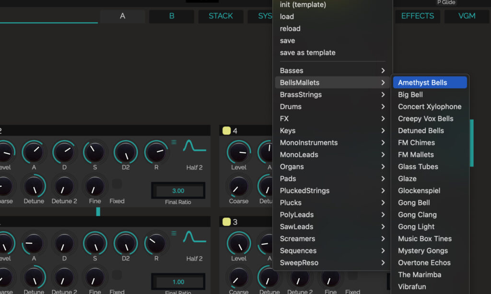This screenshot has height=294, width=491.
Task: Click the Final Ratio 3.00 value field
Action: click(x=178, y=191)
